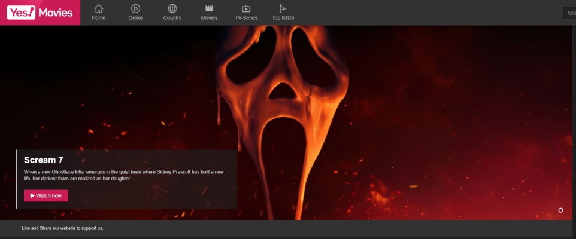Focus the search input field
This screenshot has width=576, height=239.
pos(569,13)
